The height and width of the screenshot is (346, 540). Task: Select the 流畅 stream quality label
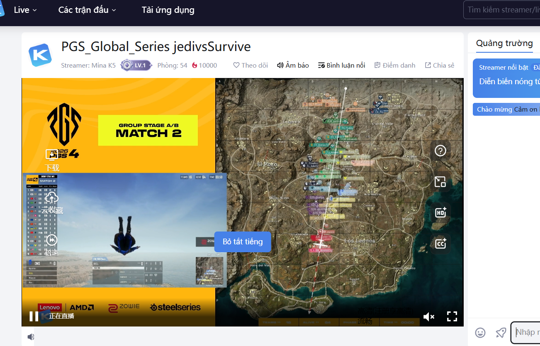click(x=365, y=321)
